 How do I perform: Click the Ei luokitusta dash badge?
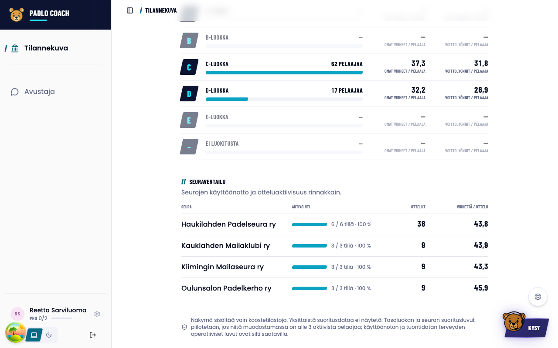[189, 147]
